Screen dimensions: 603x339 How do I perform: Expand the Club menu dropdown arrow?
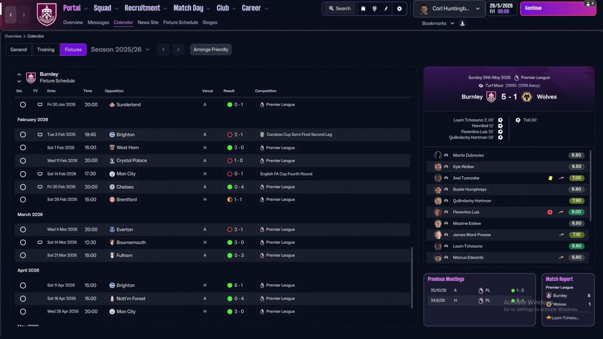[x=234, y=8]
